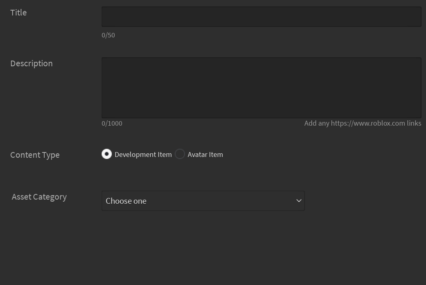Click the 'Content Type' label
Screen dimensions: 426x285
click(x=35, y=155)
